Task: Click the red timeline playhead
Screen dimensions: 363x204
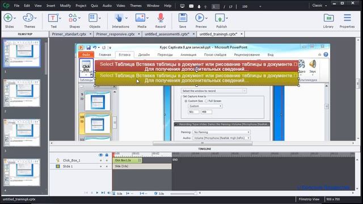Action: 113,155
